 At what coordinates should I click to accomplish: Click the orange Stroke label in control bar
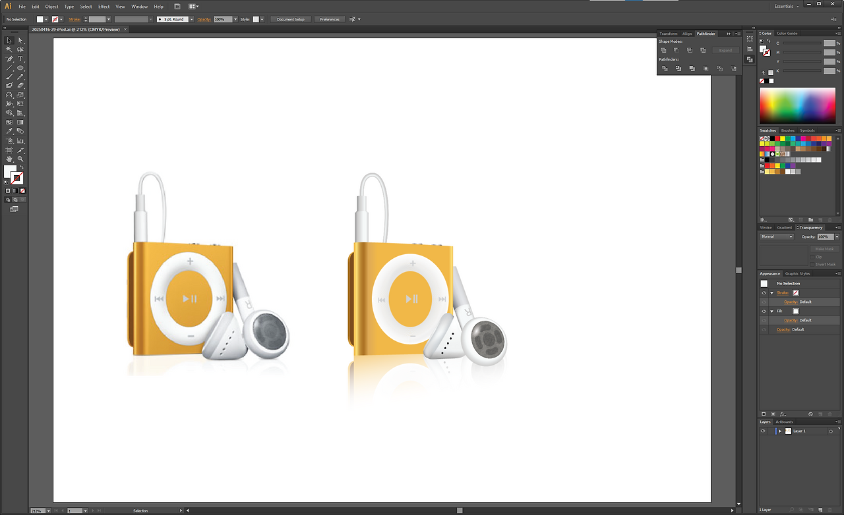[x=75, y=19]
